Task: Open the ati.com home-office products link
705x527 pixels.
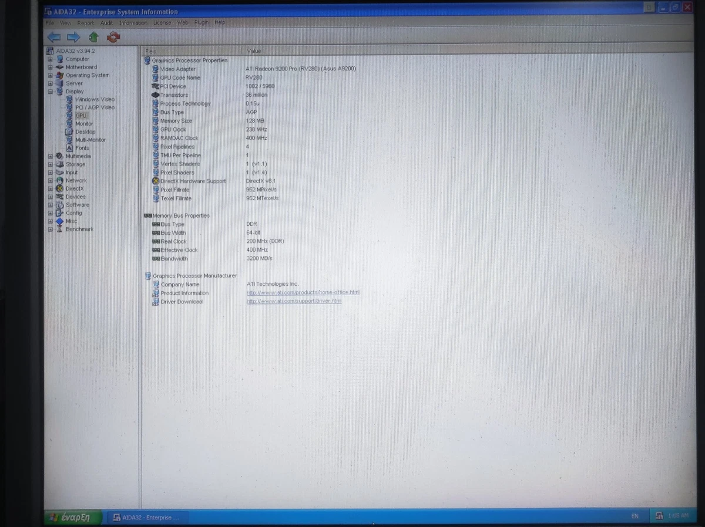Action: tap(303, 292)
